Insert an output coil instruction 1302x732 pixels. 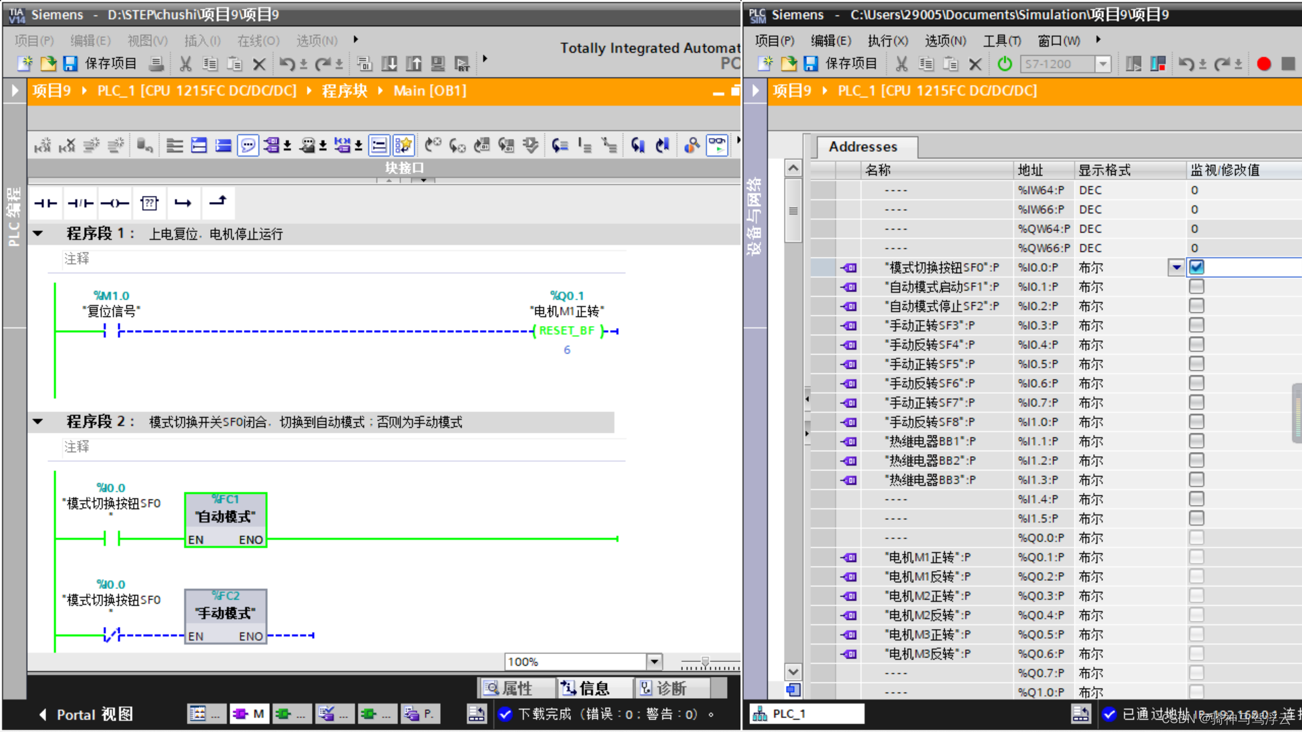pos(114,203)
